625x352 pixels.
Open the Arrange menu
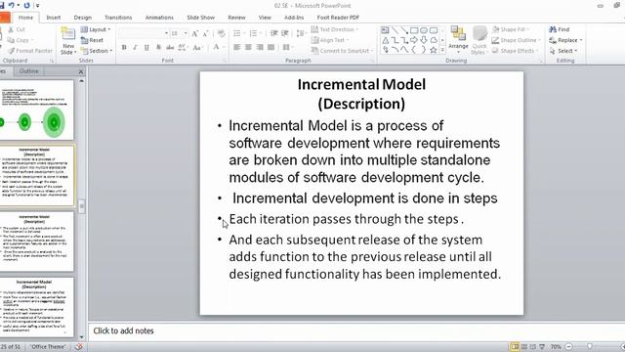click(x=458, y=40)
